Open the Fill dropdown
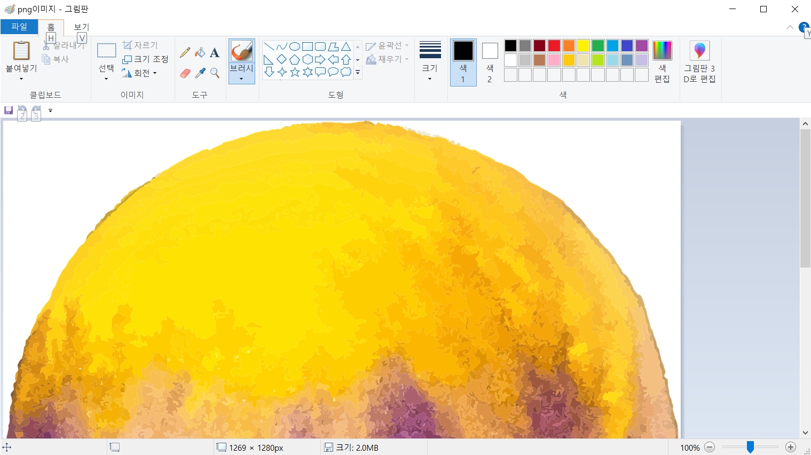 pos(388,59)
